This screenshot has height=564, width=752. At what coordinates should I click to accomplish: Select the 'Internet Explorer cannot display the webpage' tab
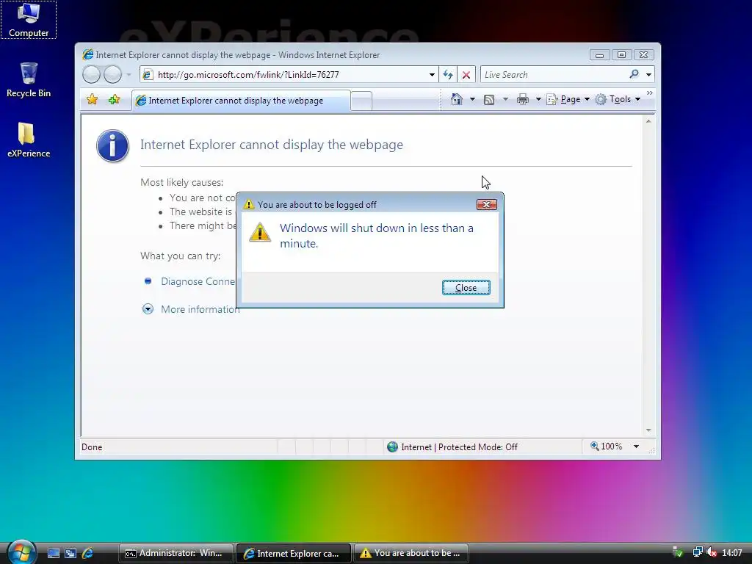pos(241,101)
